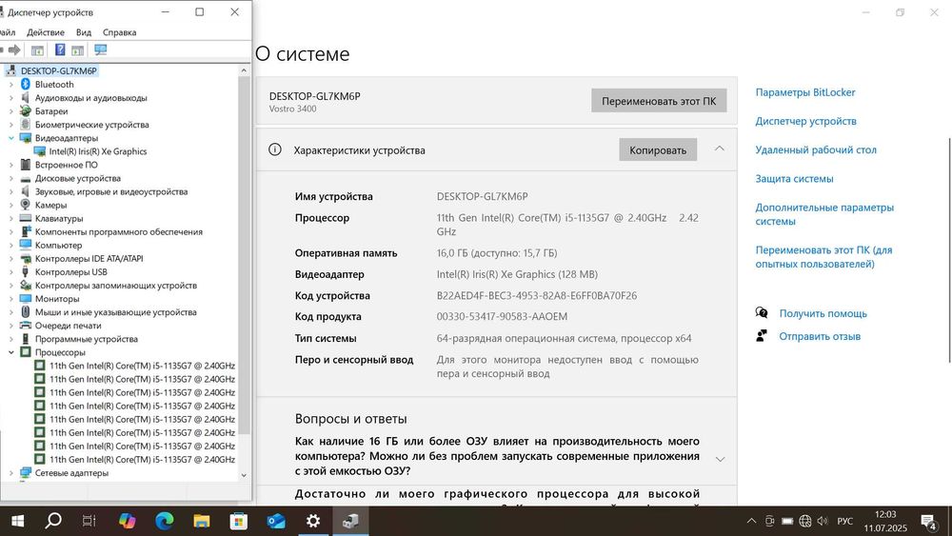
Task: Click the Батареи battery icon
Action: click(26, 111)
